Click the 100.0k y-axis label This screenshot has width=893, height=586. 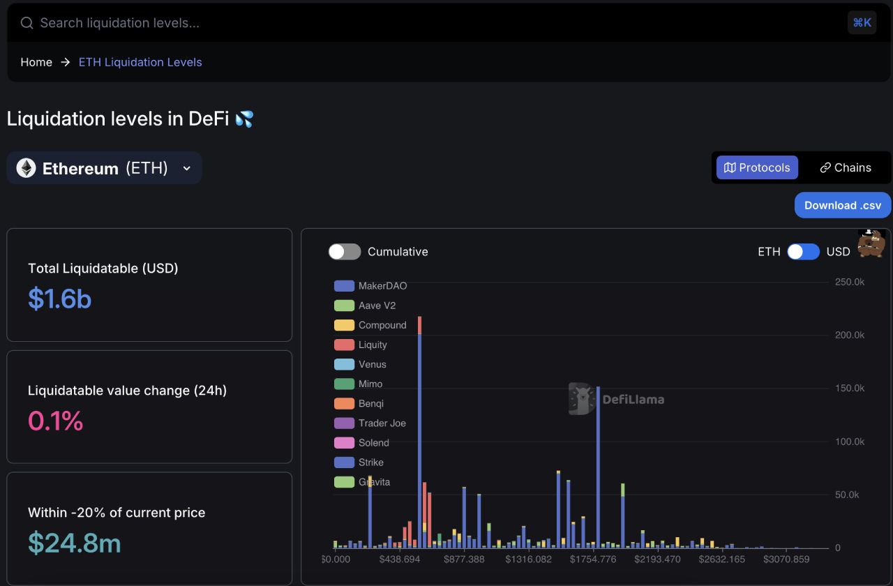click(850, 442)
